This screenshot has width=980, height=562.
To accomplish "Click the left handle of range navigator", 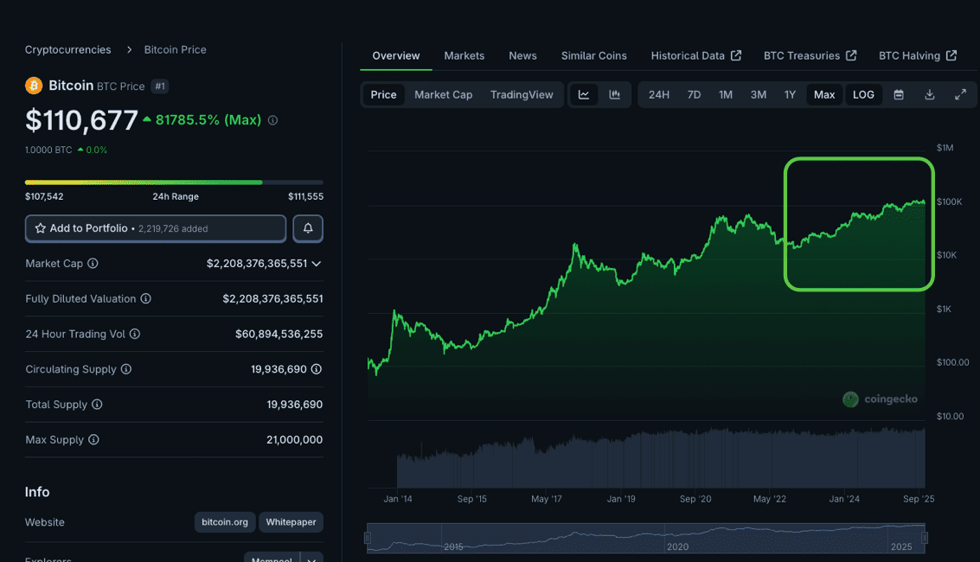I will pos(368,538).
